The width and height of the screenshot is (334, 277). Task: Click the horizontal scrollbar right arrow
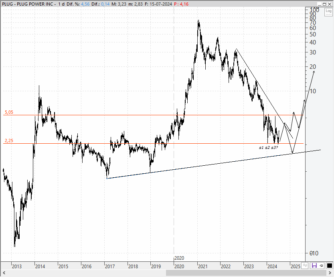click(330, 273)
